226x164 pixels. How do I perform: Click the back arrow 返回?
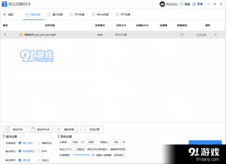[x=8, y=15]
